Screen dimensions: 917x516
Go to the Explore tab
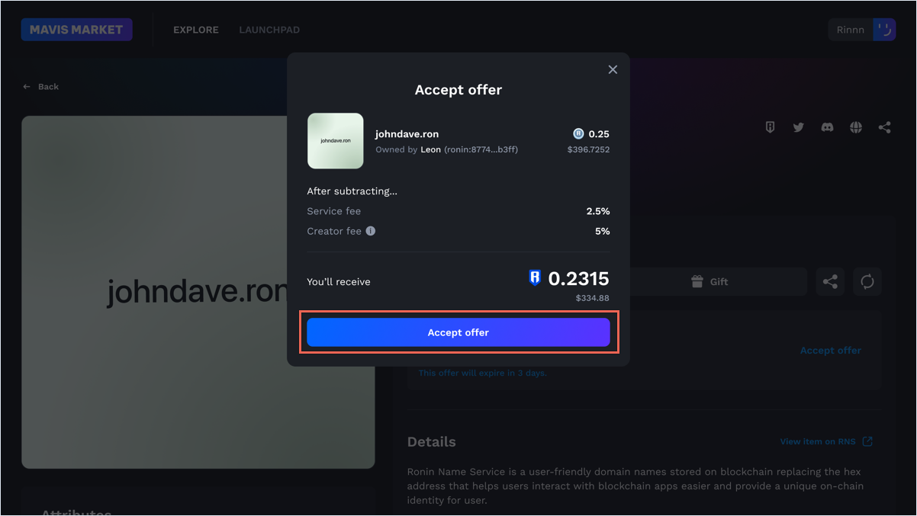coord(196,30)
